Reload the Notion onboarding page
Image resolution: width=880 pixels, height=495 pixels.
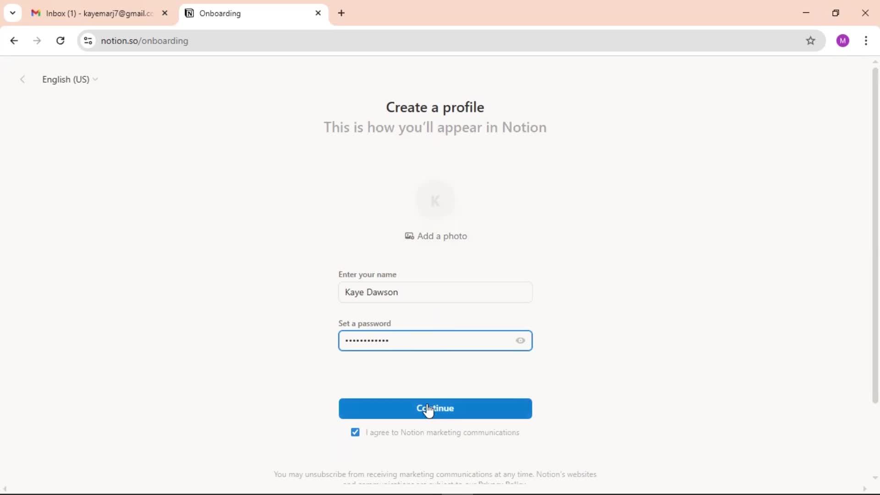(x=60, y=41)
